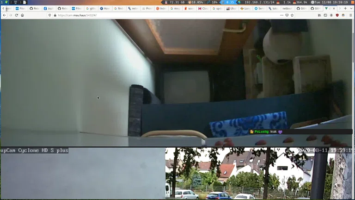Viewport: 355px width, 200px height.
Task: Click the 72.31 GB disk status
Action: (175, 2)
